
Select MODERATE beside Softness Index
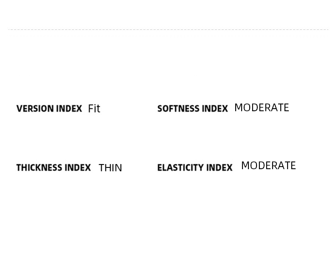pos(262,108)
